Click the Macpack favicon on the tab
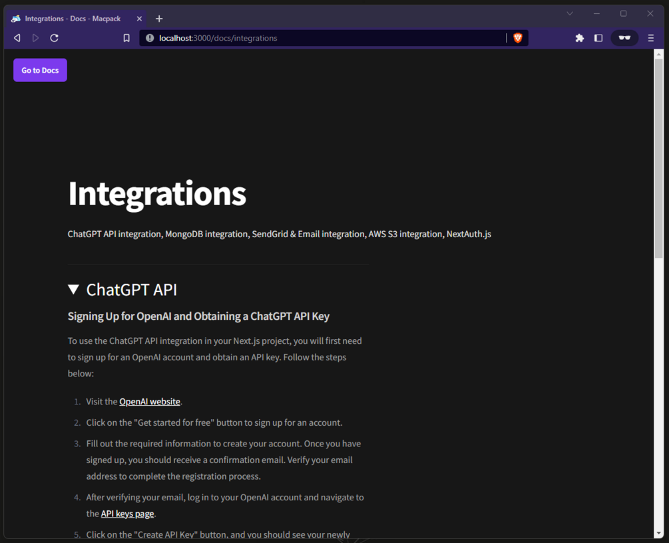This screenshot has width=669, height=543. [x=16, y=19]
